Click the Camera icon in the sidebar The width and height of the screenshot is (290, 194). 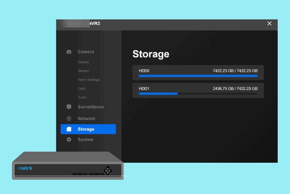click(x=69, y=52)
